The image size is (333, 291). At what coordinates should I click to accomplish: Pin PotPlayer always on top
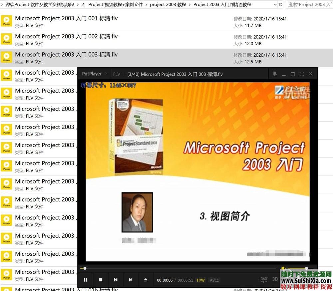coord(275,74)
